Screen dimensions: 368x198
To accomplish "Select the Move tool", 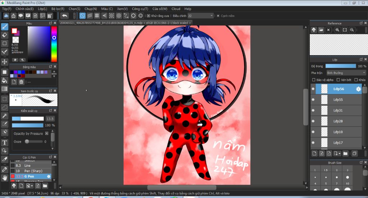I will pos(4,62).
